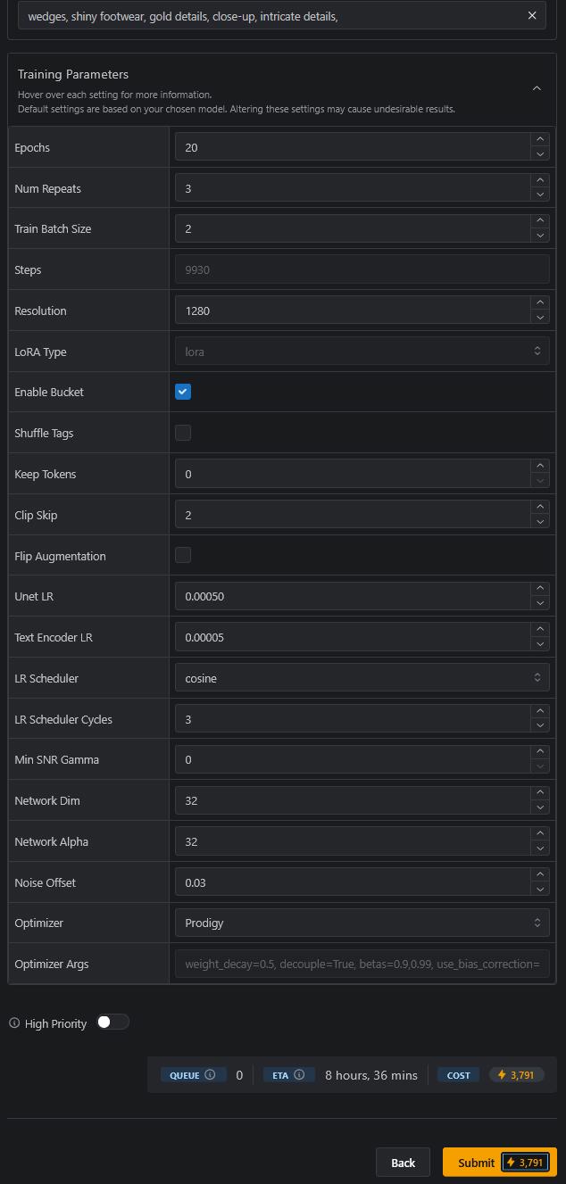Increase Clip Skip using the up arrow
The height and width of the screenshot is (1184, 566).
[x=539, y=508]
